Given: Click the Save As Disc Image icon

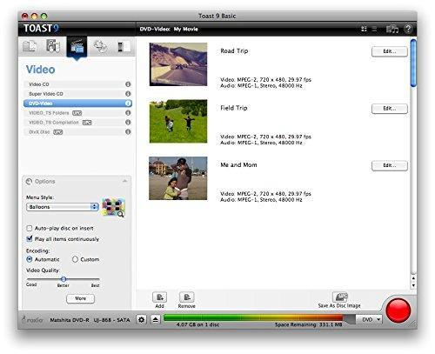Looking at the screenshot, I should pyautogui.click(x=340, y=297).
